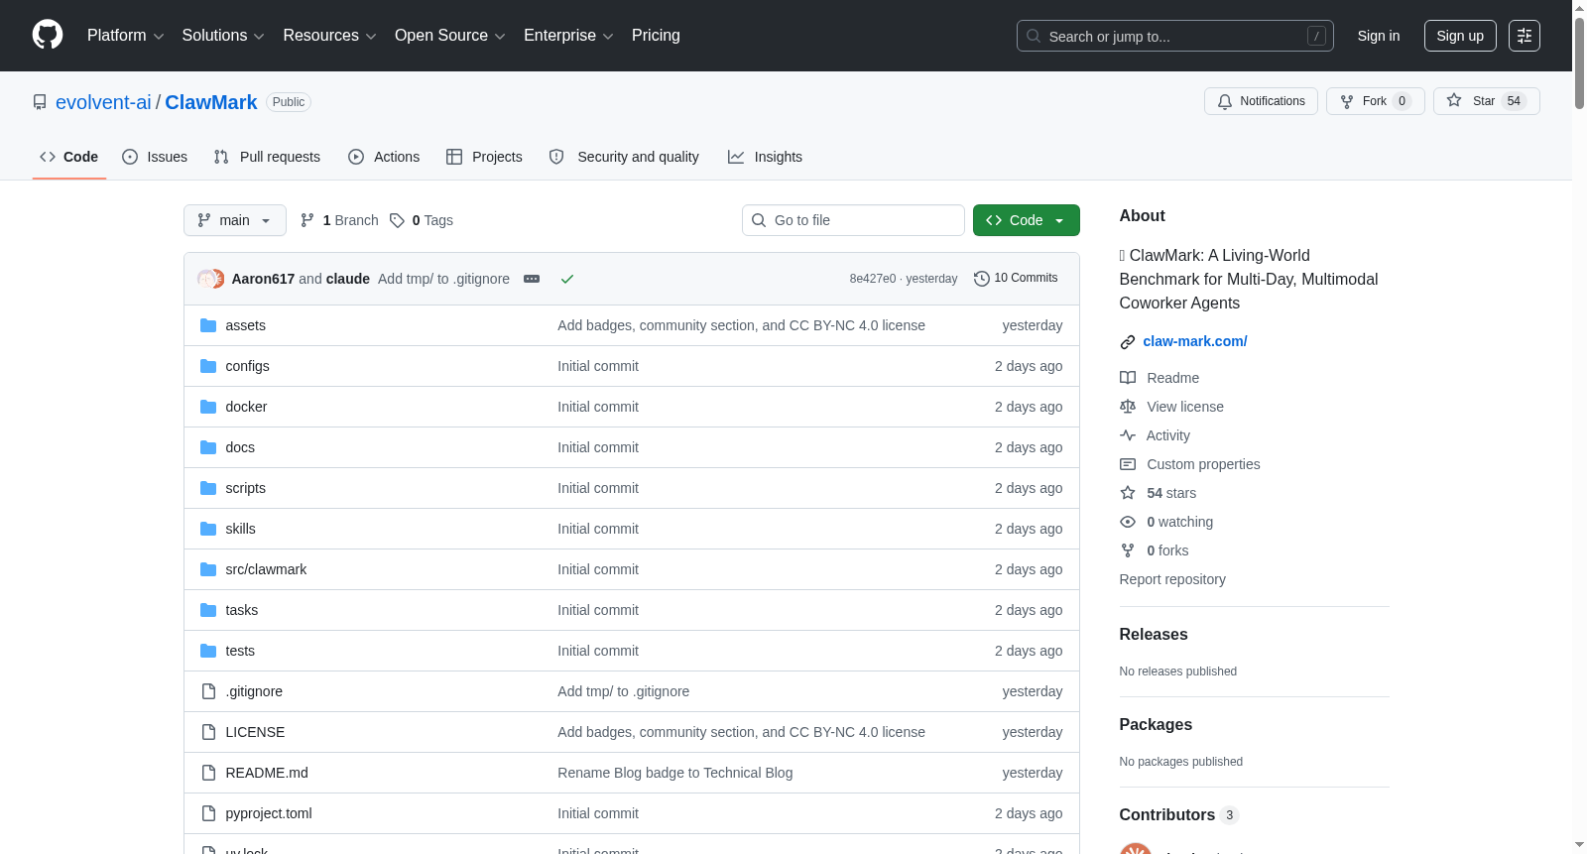Open the Resources menu dropdown
Screen dimensions: 1587x854
click(x=329, y=36)
